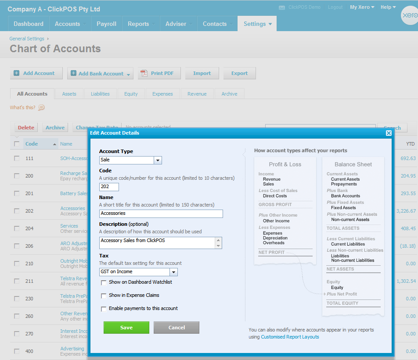418x360 pixels.
Task: Click the Name input field with Accessories
Action: click(x=161, y=214)
